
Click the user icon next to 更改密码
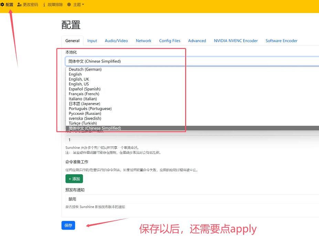19,4
